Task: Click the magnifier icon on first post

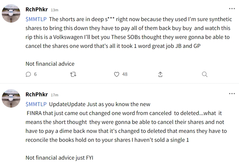Action: pos(204,74)
